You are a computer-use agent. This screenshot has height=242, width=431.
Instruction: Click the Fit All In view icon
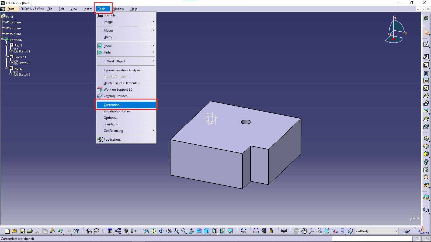[x=154, y=231]
